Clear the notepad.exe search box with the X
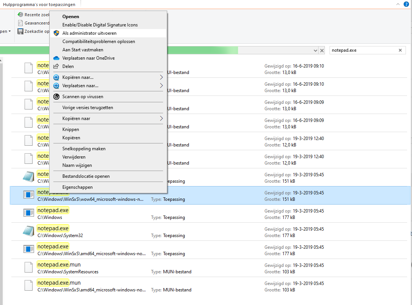Viewport: 412px width, 305px height. [400, 50]
